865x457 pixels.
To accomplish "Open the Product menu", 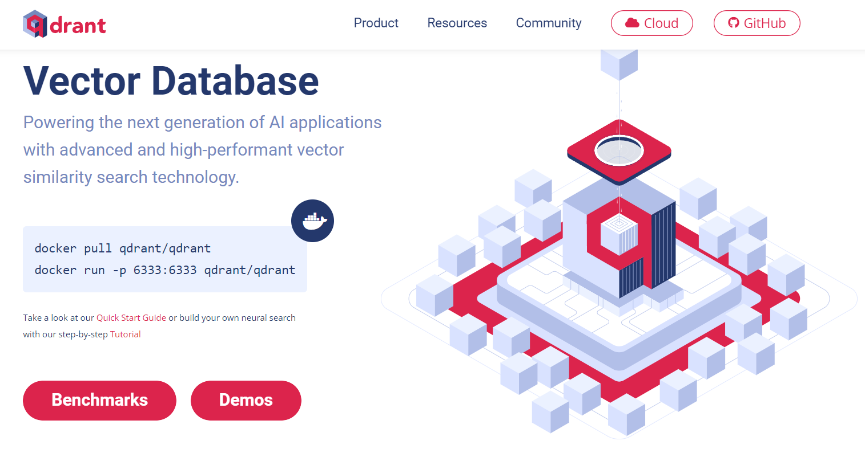I will (376, 23).
